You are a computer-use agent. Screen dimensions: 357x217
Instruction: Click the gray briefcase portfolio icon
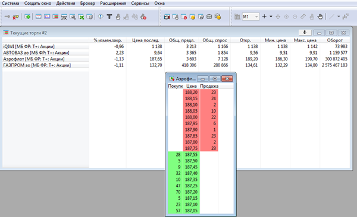point(209,17)
